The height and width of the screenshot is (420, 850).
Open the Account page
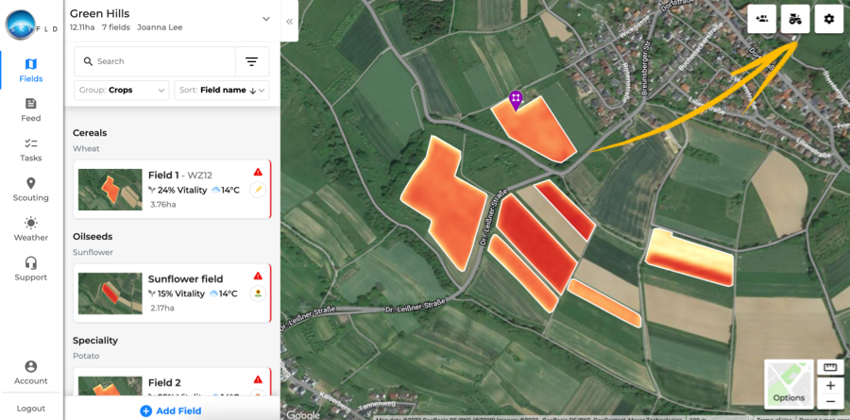tap(31, 373)
